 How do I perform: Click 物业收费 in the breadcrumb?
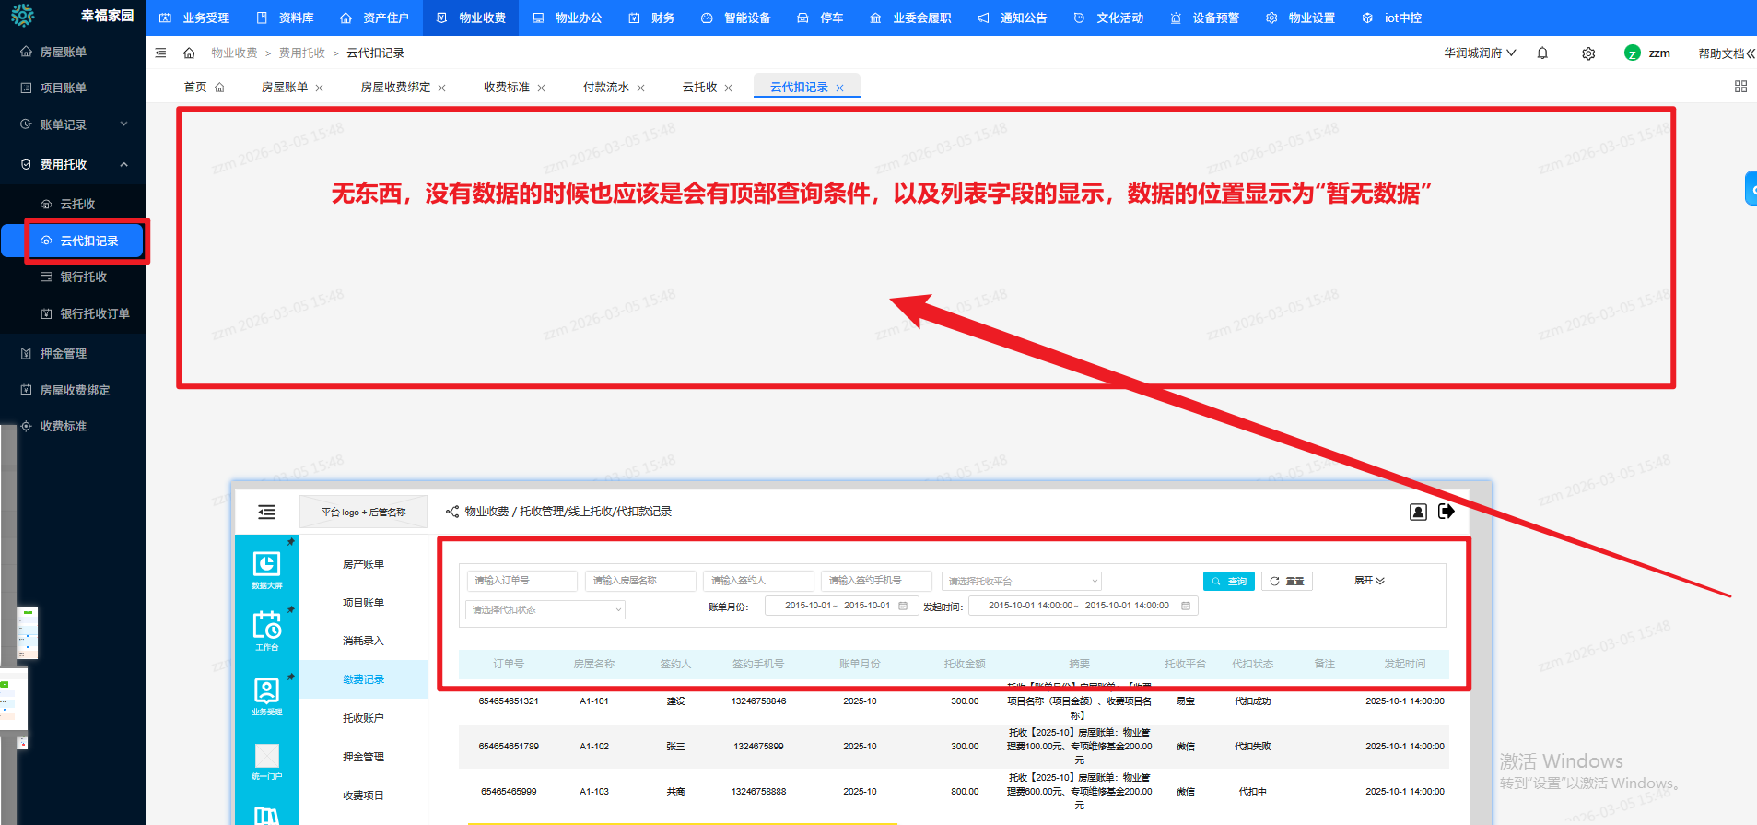point(234,53)
